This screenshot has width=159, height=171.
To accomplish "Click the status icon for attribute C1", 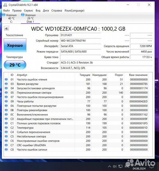I will coord(6,123).
